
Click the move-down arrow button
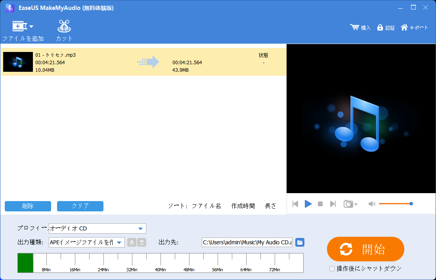click(x=142, y=242)
